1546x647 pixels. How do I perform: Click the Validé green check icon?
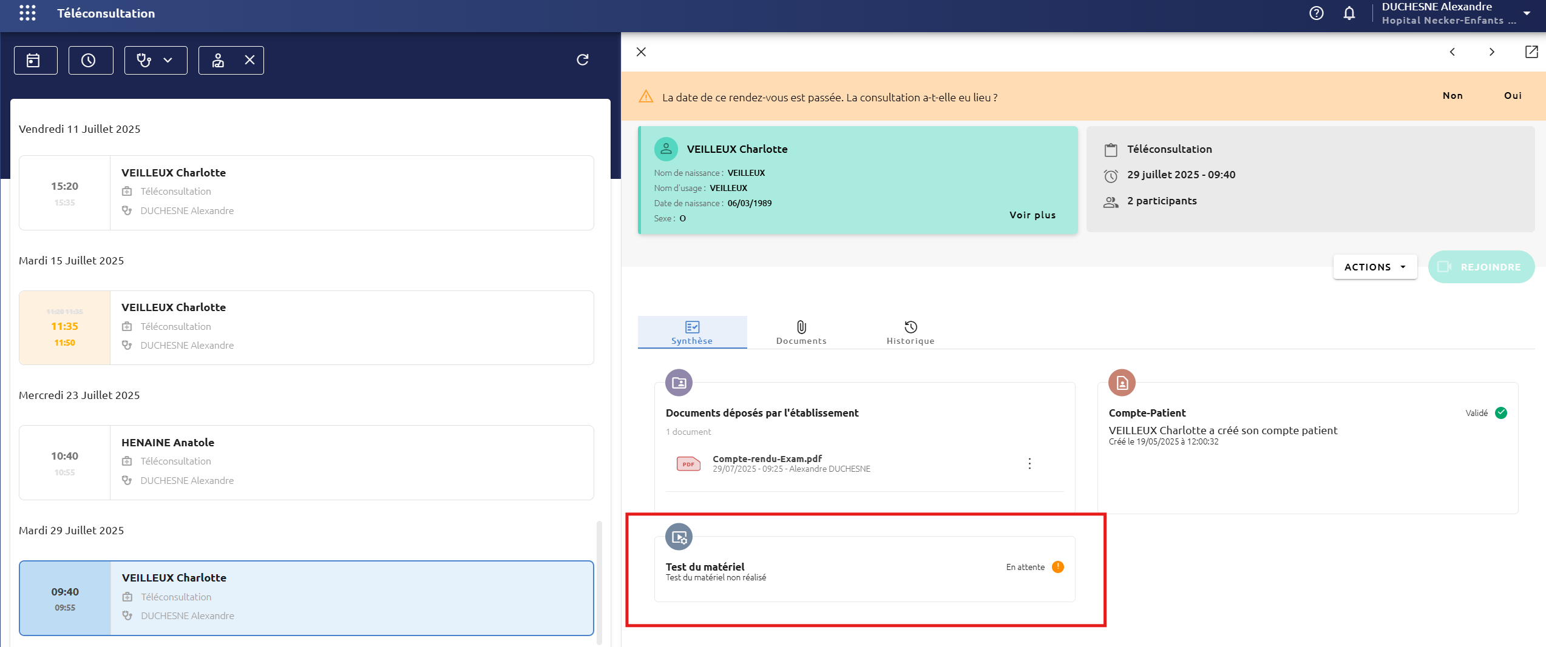pyautogui.click(x=1501, y=413)
